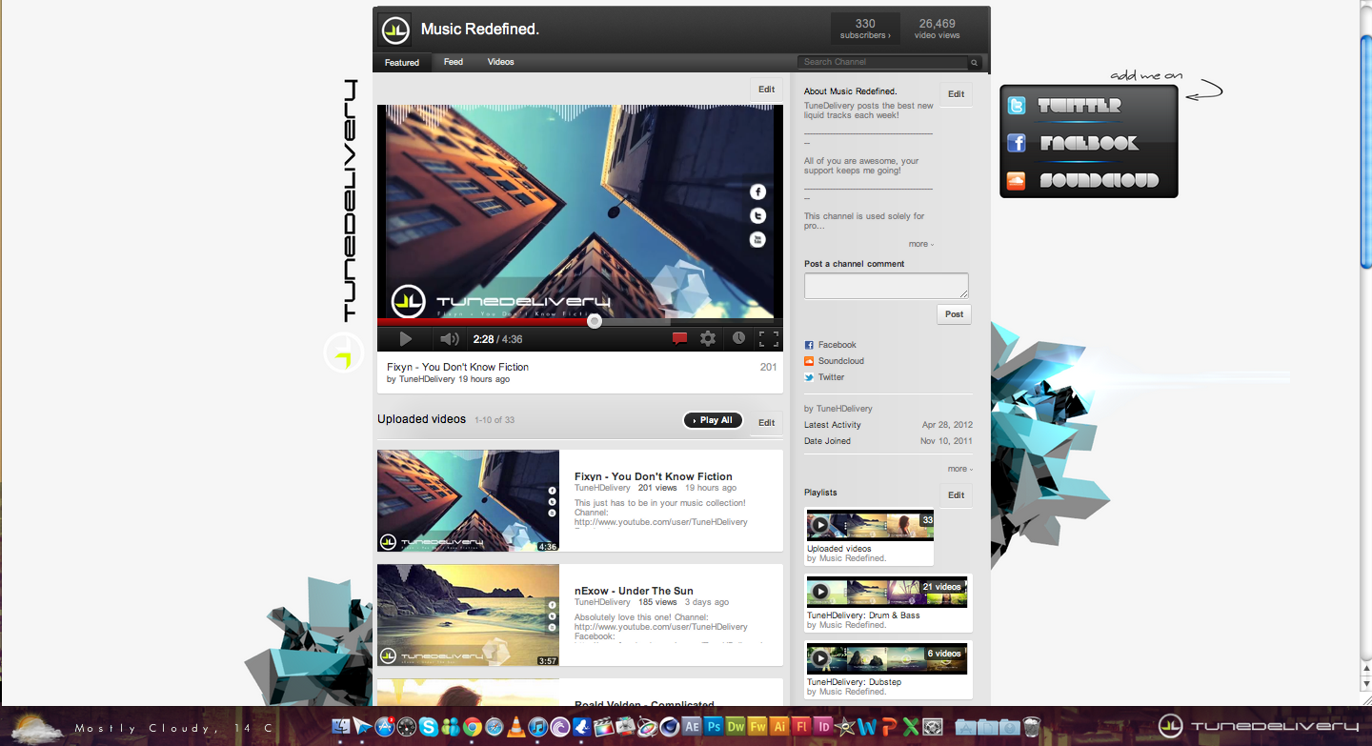This screenshot has width=1372, height=746.
Task: Click Edit button beside About Music Redefined
Action: click(x=956, y=94)
